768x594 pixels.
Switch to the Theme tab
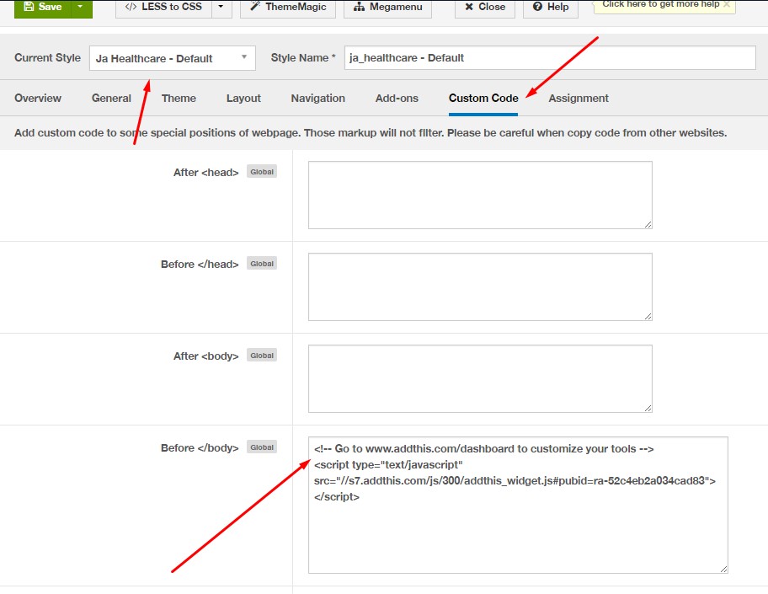(x=179, y=98)
